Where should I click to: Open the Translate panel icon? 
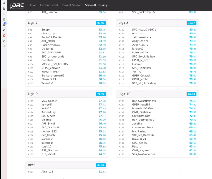click(x=3, y=30)
